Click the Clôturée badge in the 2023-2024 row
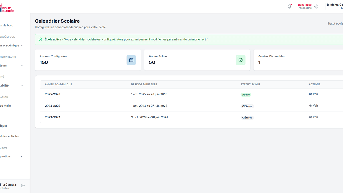343x193 pixels. click(x=247, y=118)
